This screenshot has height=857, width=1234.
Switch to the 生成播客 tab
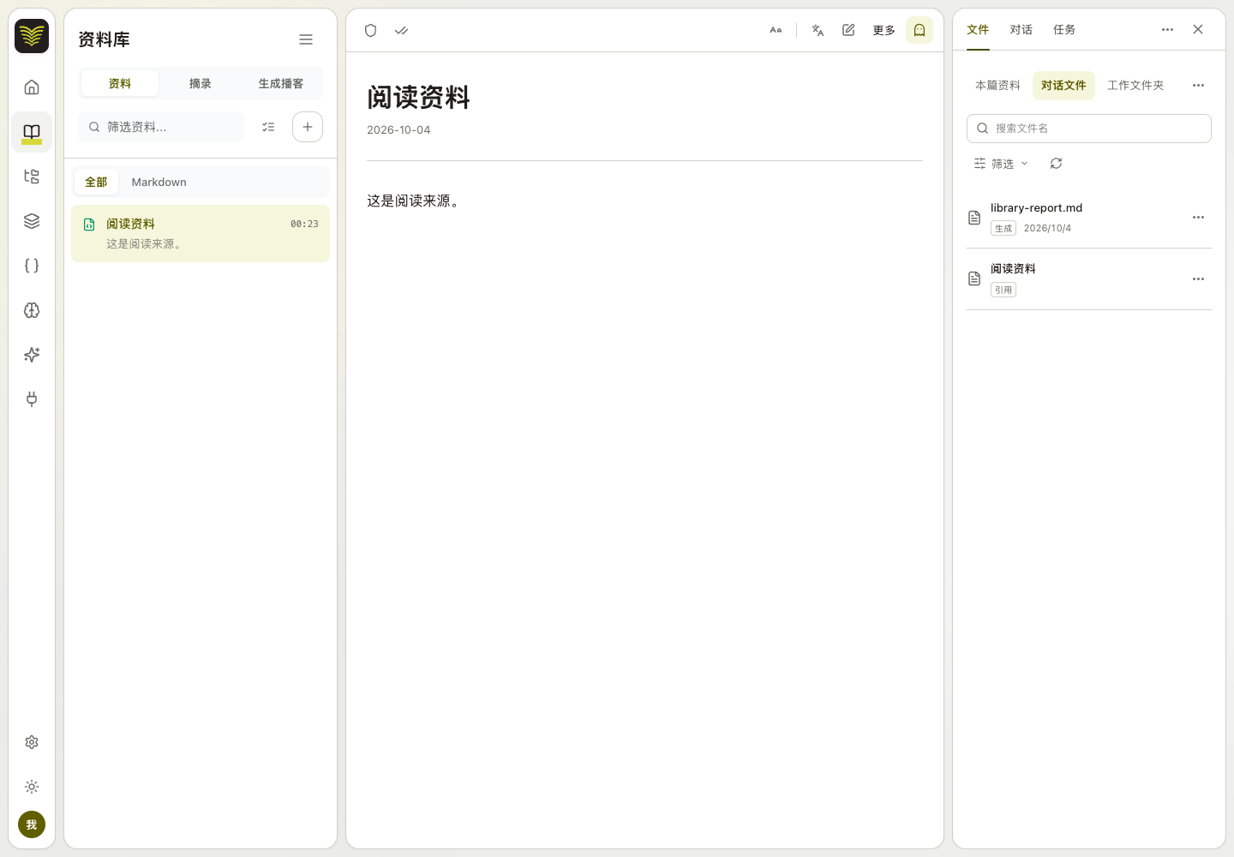coord(281,83)
